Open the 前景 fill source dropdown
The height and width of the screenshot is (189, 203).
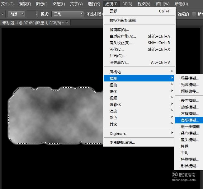pos(17,14)
